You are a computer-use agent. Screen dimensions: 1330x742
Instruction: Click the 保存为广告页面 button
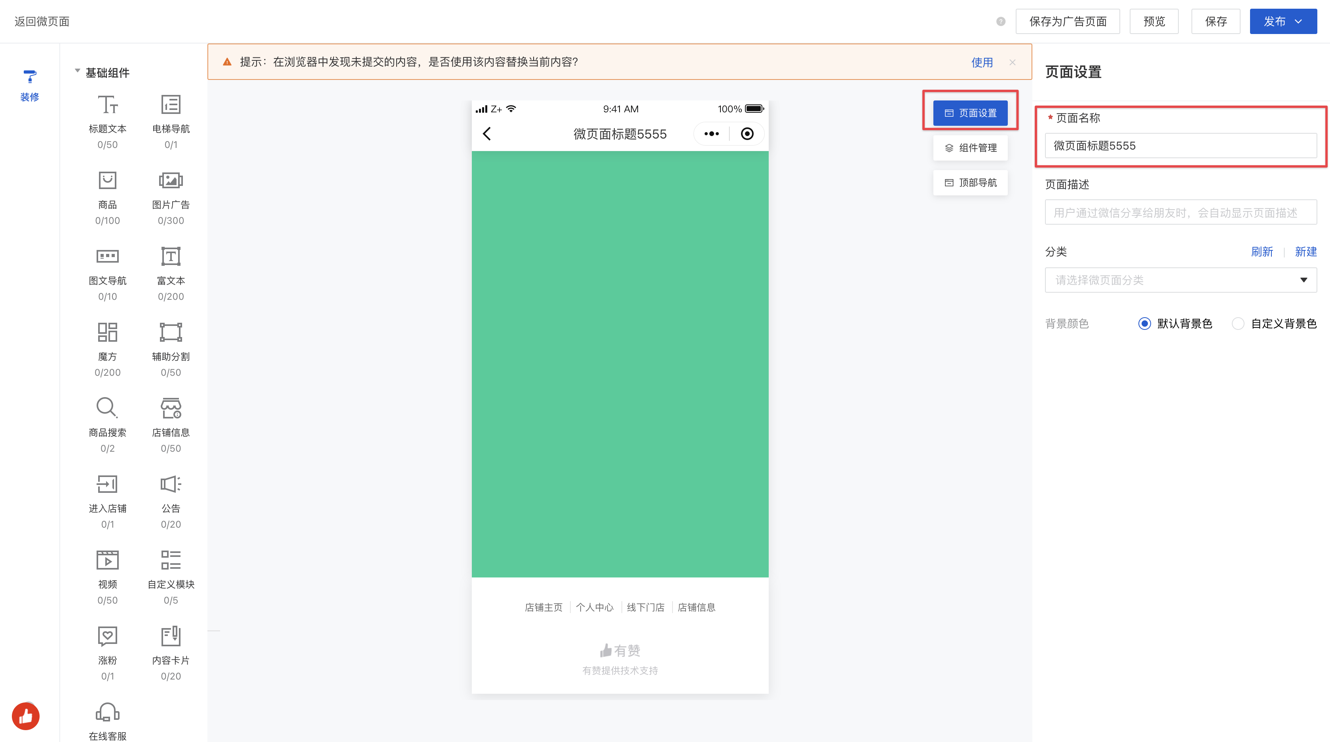(x=1067, y=22)
